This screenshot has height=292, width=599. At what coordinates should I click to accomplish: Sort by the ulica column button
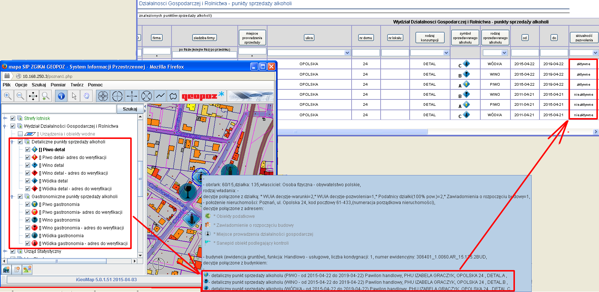pos(309,38)
